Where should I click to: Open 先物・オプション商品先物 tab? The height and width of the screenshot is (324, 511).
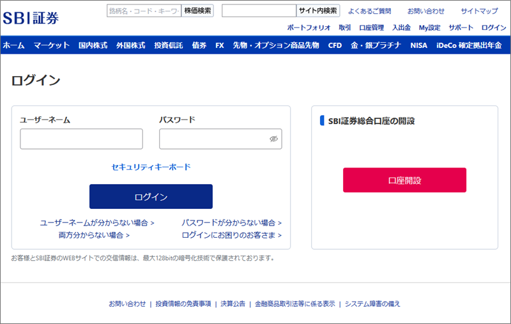click(276, 45)
